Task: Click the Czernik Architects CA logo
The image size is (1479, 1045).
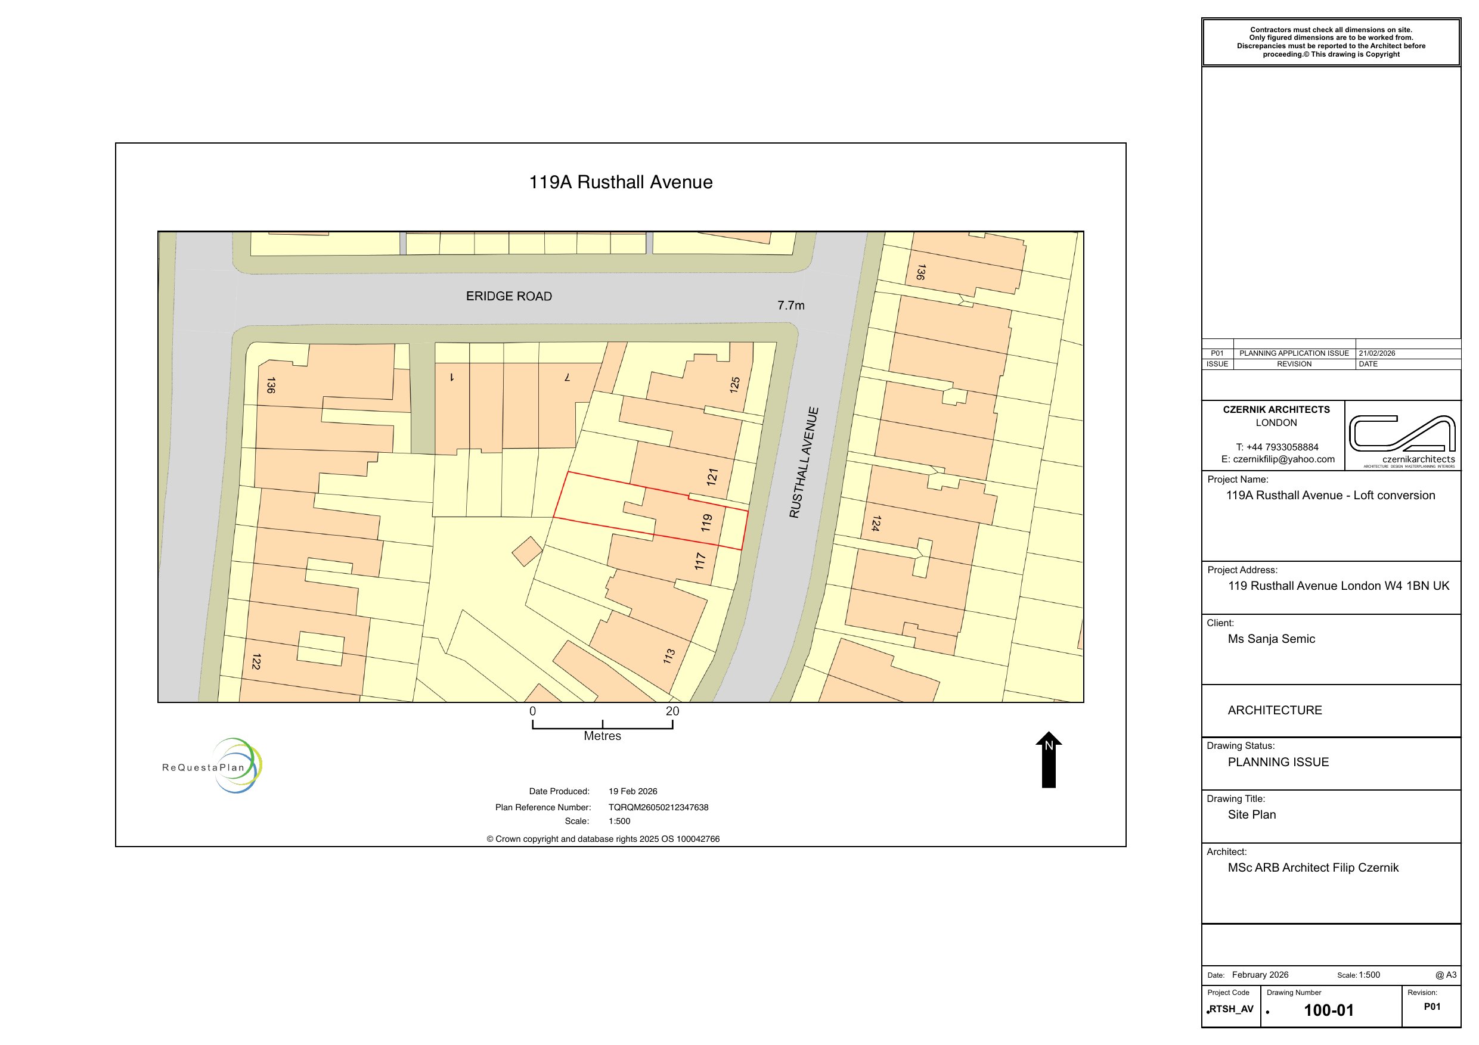Action: pos(1402,434)
